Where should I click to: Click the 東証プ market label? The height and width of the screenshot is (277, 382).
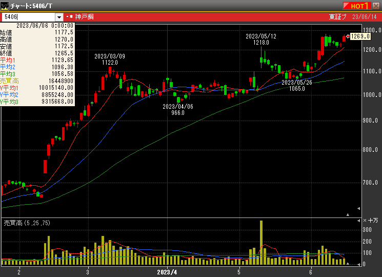pyautogui.click(x=337, y=17)
